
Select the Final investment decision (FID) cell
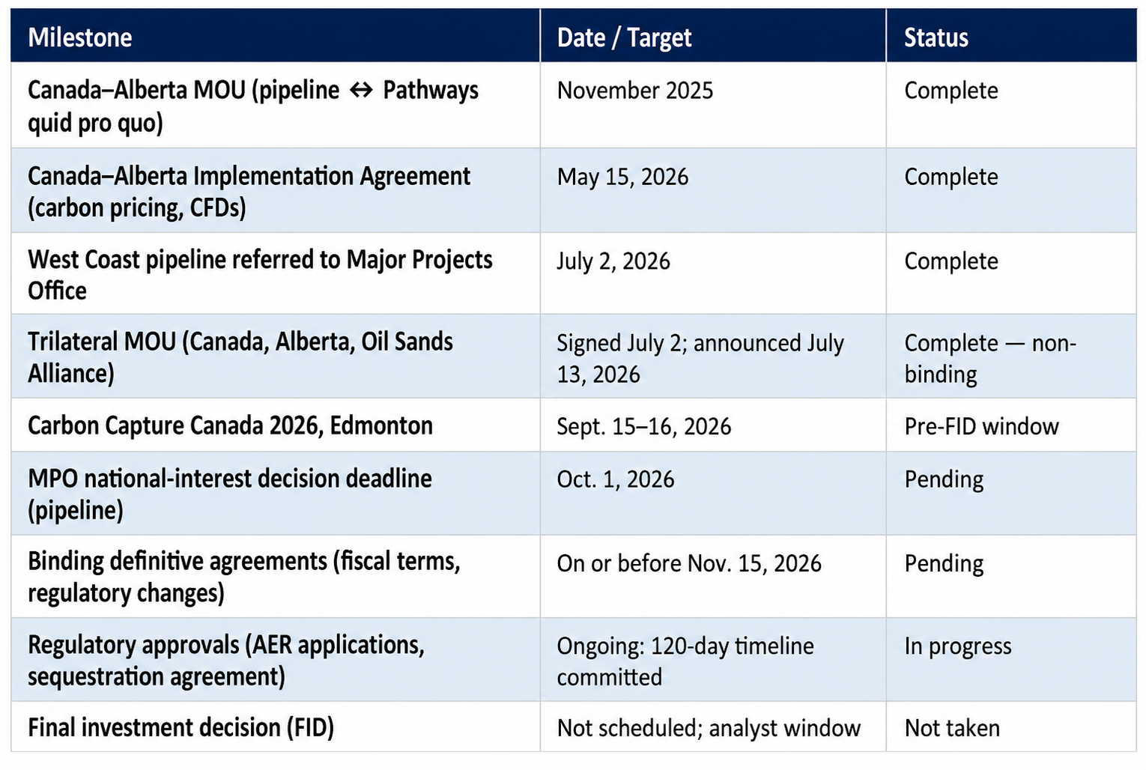coord(275,727)
